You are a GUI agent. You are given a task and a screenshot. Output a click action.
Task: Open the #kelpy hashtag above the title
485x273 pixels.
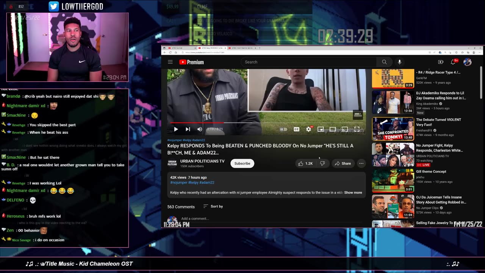pos(187,140)
